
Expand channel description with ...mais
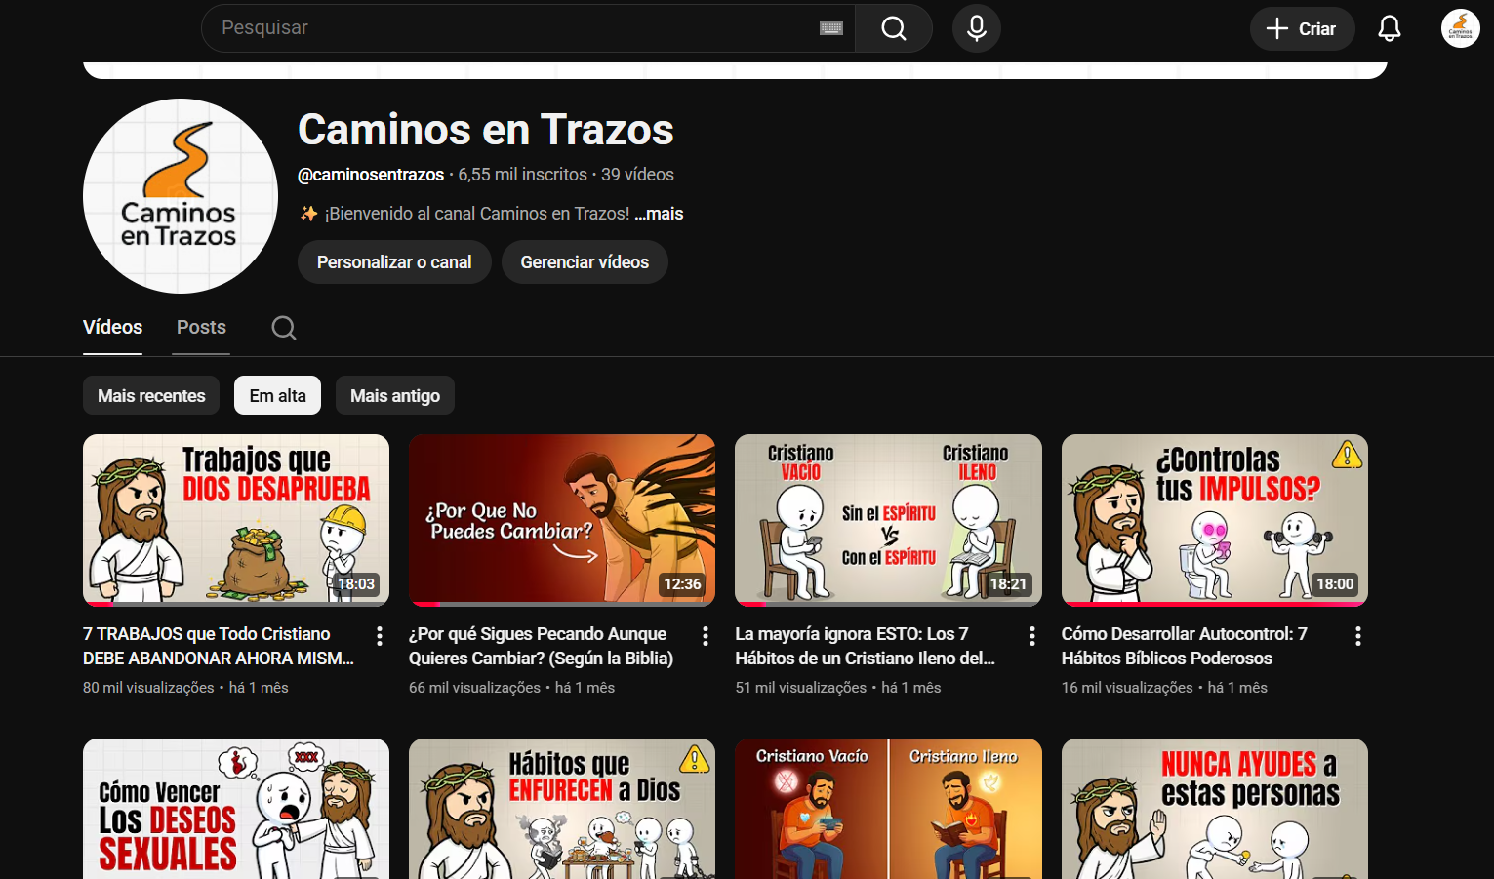click(659, 214)
